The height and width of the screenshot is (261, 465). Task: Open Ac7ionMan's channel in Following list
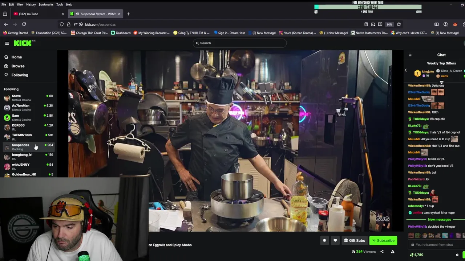pyautogui.click(x=28, y=108)
